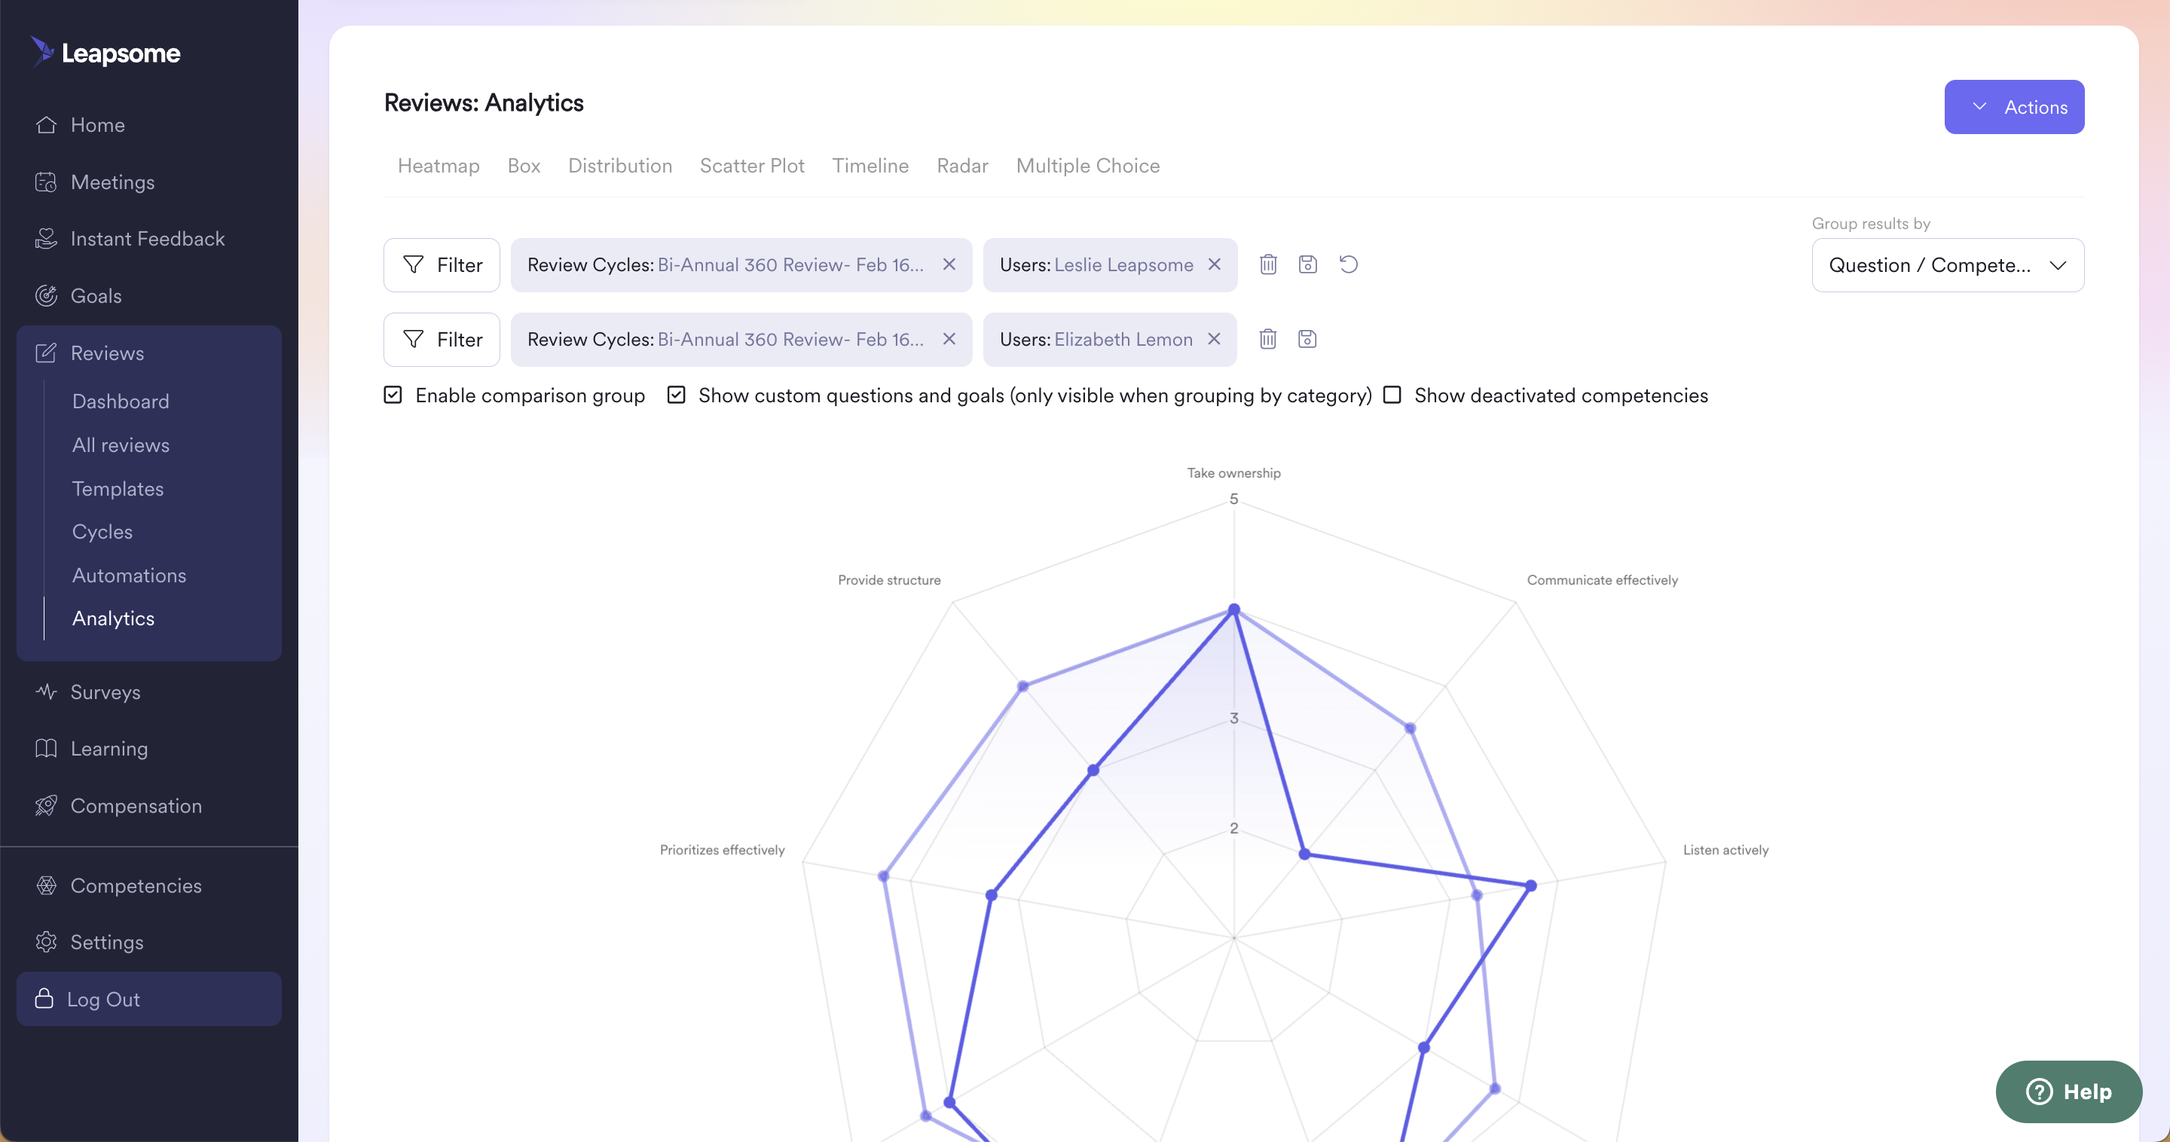Click Prioritizes effectively axis label

click(x=722, y=850)
